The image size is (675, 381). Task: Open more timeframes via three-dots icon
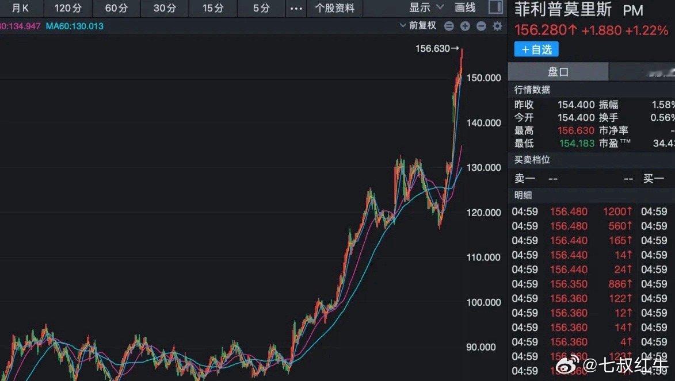[x=296, y=8]
